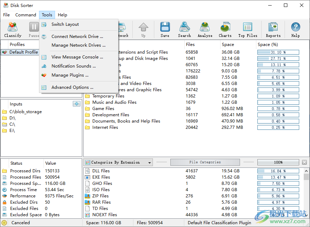Image resolution: width=310 pixels, height=227 pixels.
Task: Click the ZIP Files archive icon
Action: click(x=87, y=196)
